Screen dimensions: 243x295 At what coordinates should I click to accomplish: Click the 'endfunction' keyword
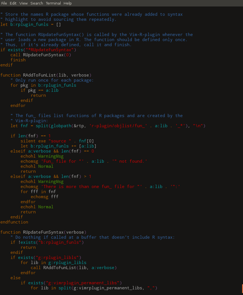point(14,222)
